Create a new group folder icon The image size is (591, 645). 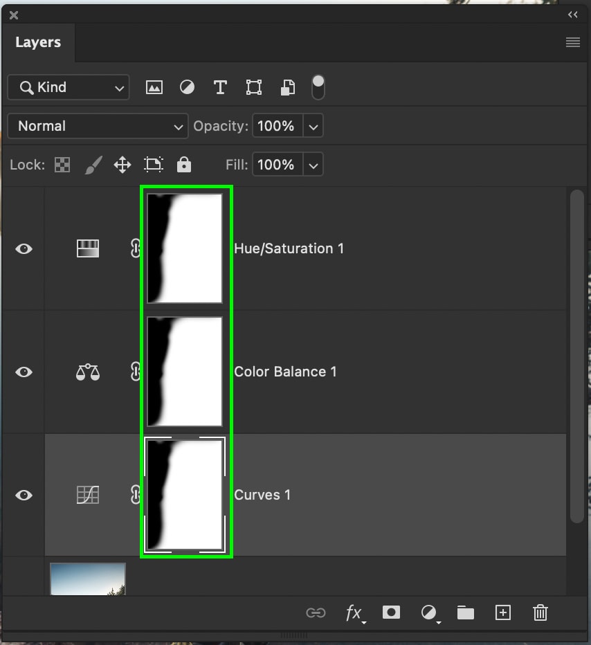coord(466,612)
